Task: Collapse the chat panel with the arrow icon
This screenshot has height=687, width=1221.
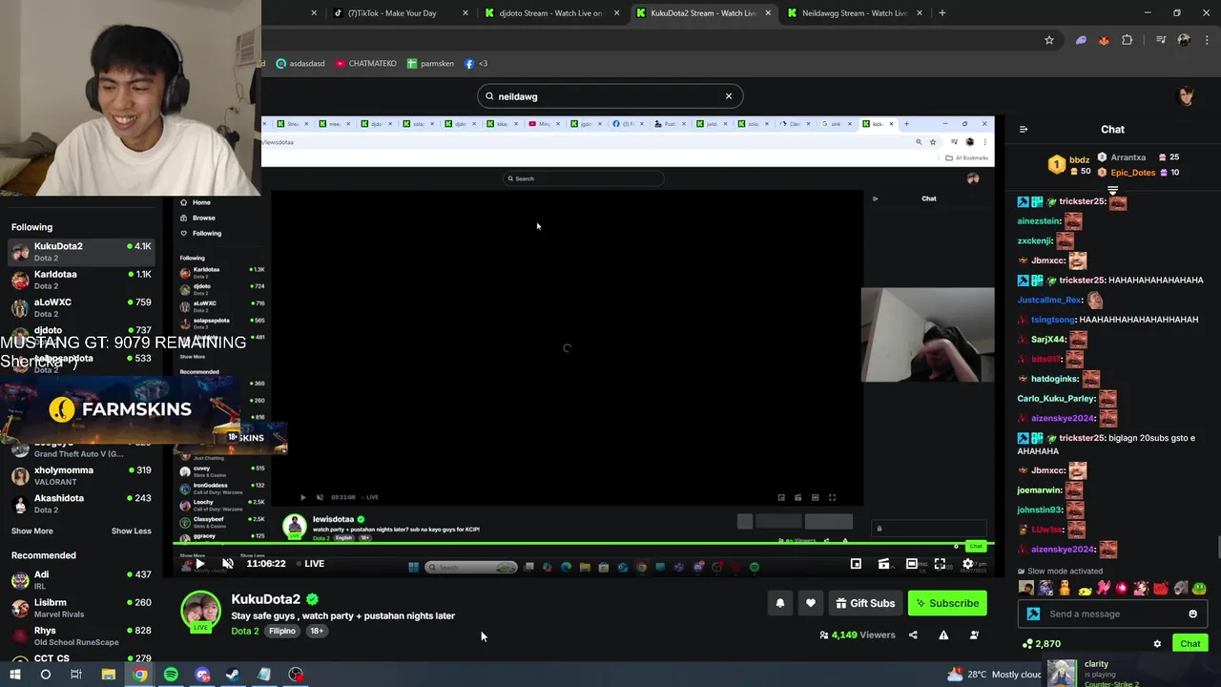Action: click(x=1024, y=130)
